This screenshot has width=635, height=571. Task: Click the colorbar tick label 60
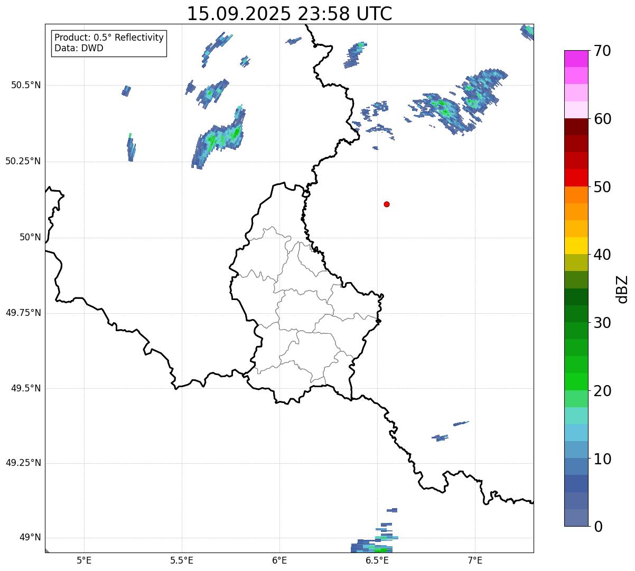(x=603, y=119)
